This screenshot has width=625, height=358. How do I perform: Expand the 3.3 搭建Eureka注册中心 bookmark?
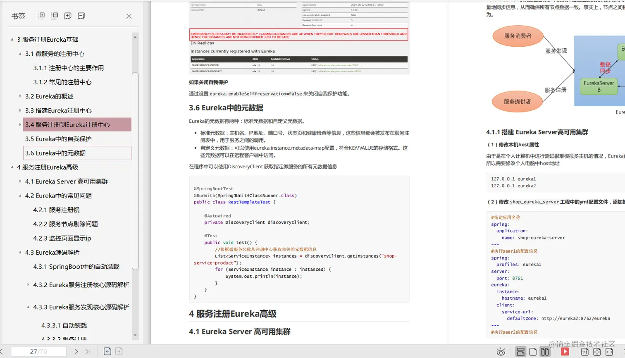point(20,110)
